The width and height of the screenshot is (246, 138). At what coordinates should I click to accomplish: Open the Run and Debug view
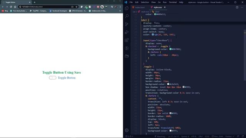[x=127, y=32]
